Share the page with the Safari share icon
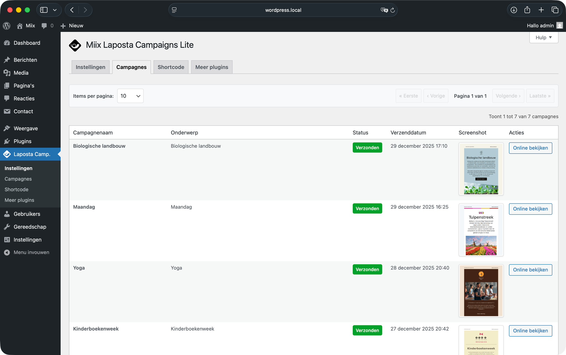The height and width of the screenshot is (355, 566). (x=527, y=10)
